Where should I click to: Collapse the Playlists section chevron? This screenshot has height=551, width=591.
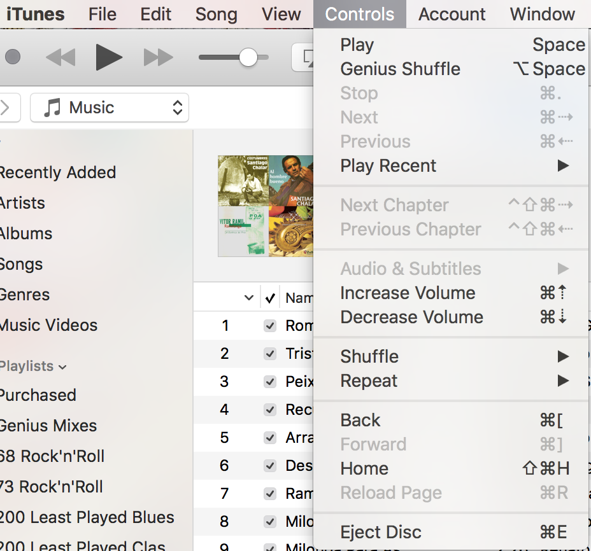(x=63, y=367)
